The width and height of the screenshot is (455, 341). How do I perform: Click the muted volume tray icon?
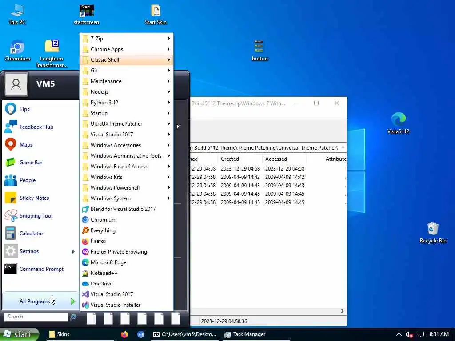pyautogui.click(x=409, y=335)
